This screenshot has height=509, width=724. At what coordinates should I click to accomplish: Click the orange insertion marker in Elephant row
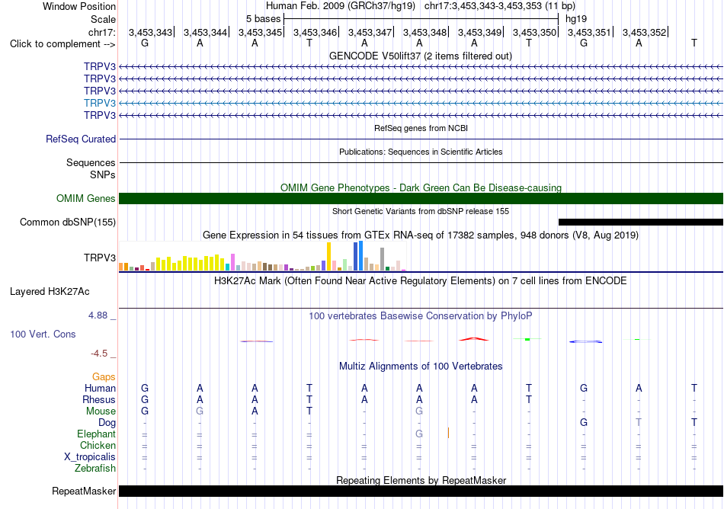coord(448,433)
